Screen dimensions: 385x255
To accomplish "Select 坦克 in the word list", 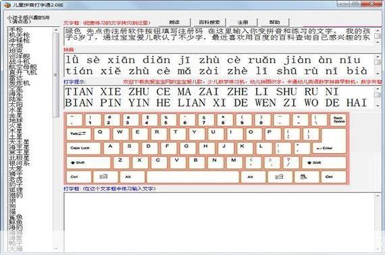I will [16, 51].
